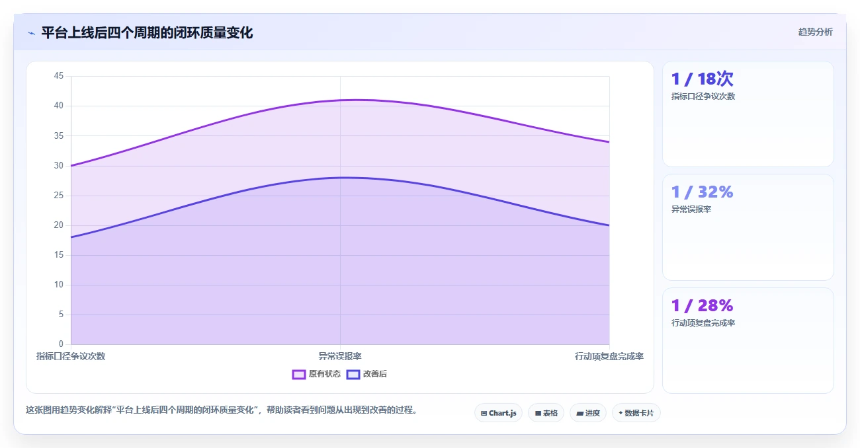Click the 进度 chip's small icon
The height and width of the screenshot is (448, 860).
click(x=580, y=413)
